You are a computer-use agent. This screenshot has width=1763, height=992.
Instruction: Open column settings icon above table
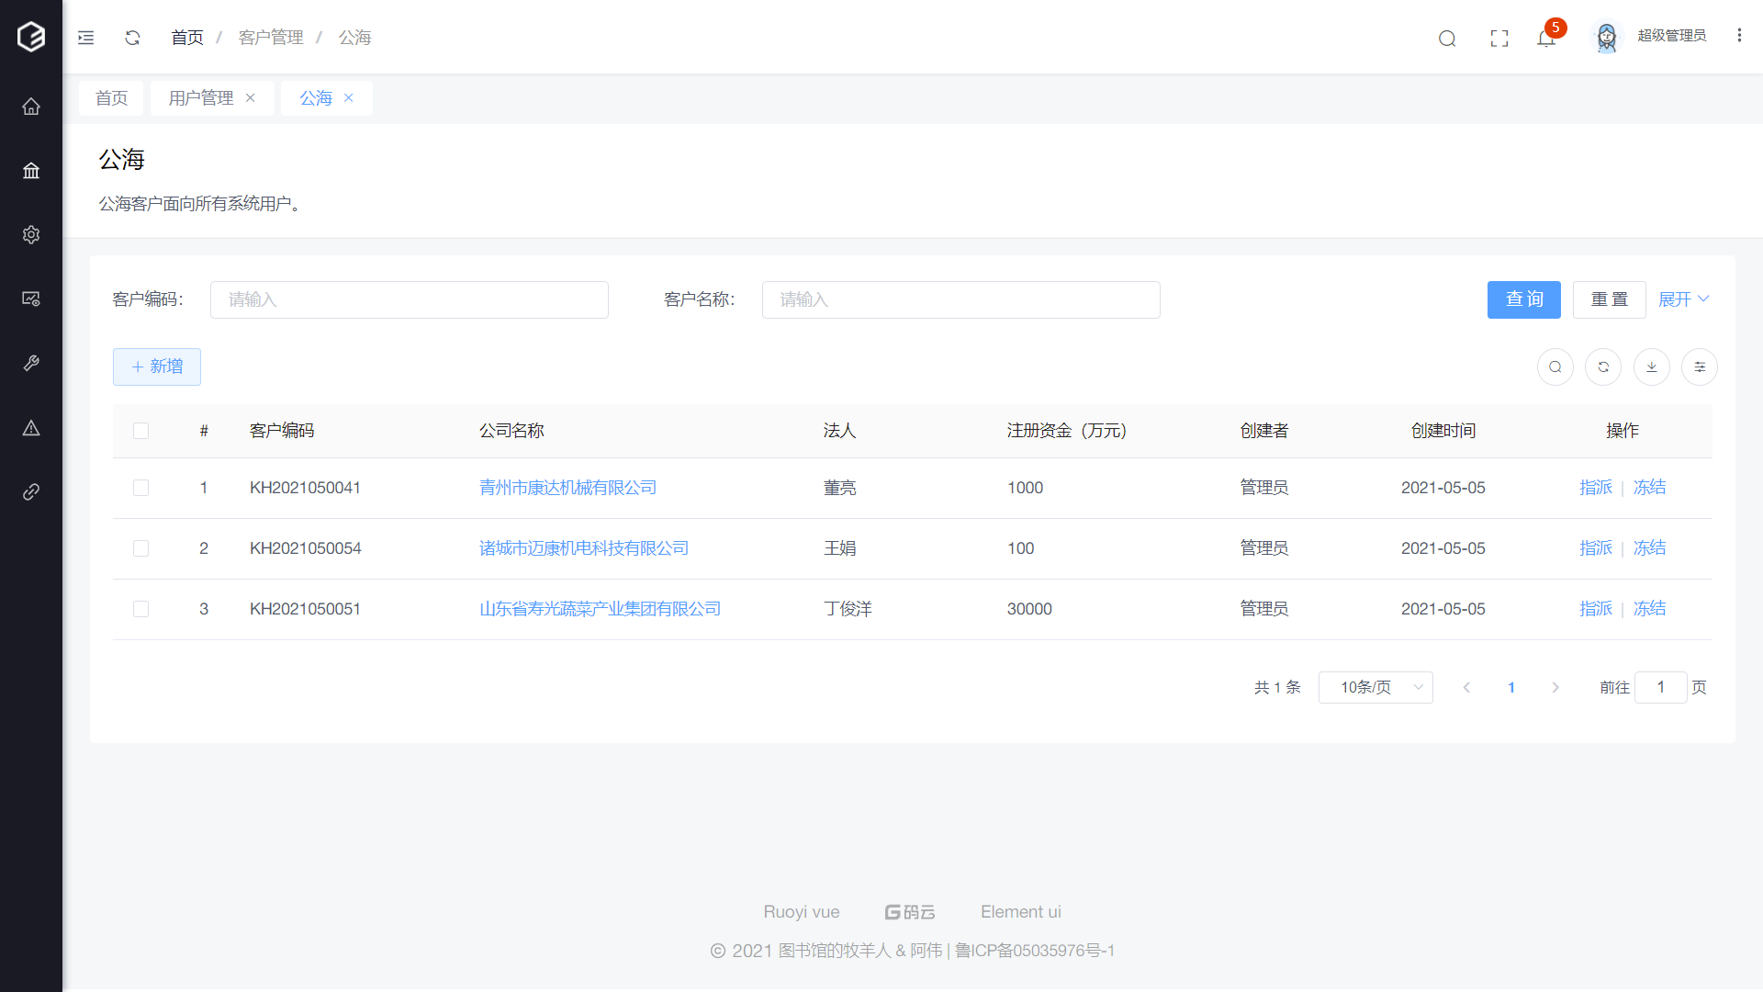[1700, 366]
